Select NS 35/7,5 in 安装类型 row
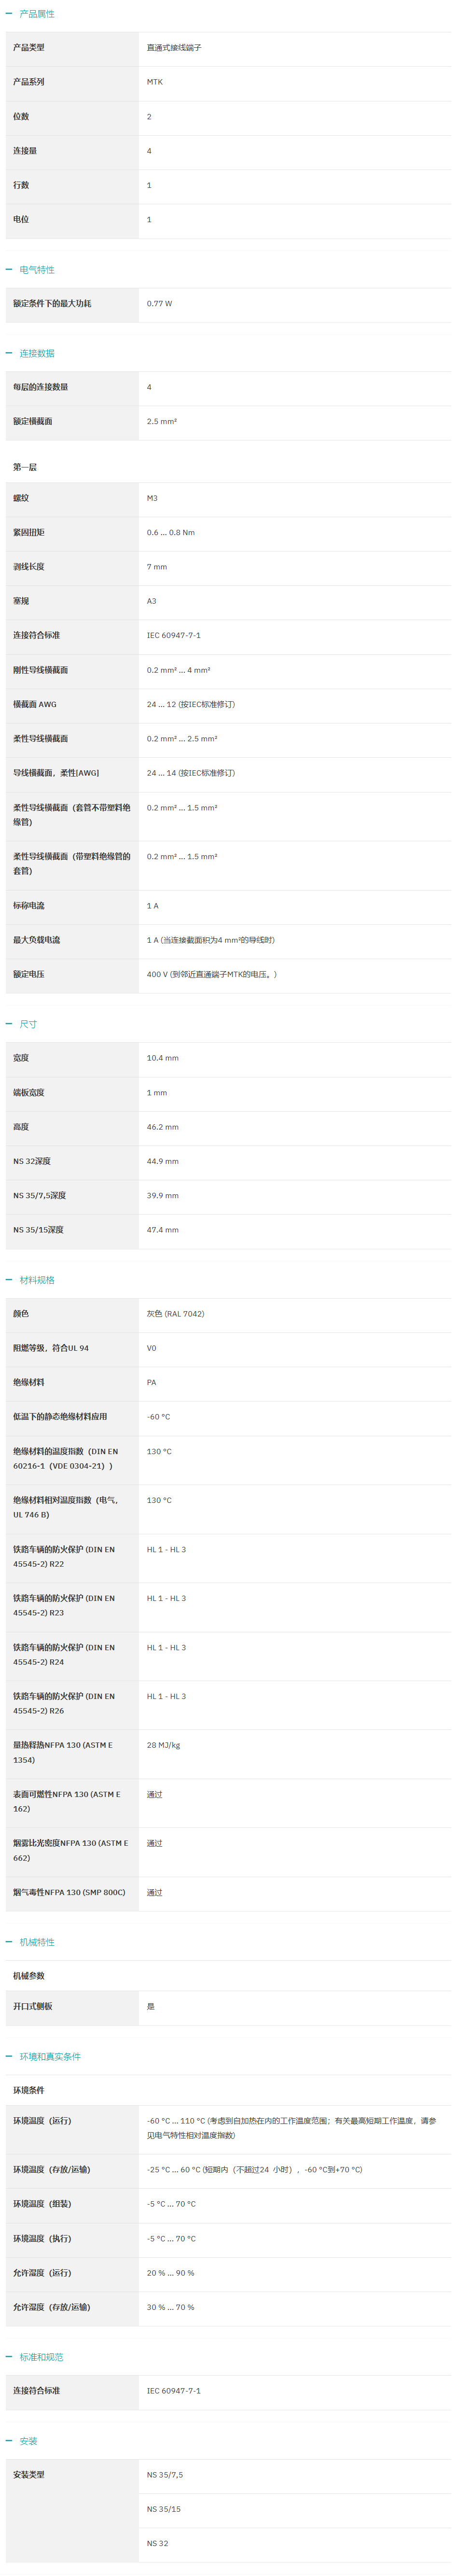Image resolution: width=455 pixels, height=2576 pixels. pos(165,2475)
